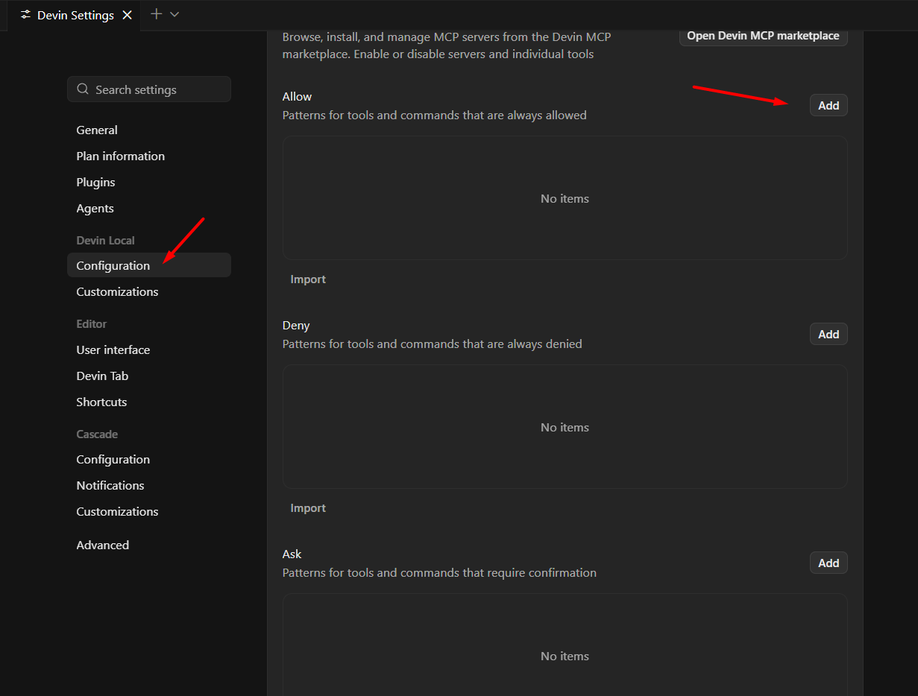918x696 pixels.
Task: Click the Search settings input field
Action: coord(149,89)
